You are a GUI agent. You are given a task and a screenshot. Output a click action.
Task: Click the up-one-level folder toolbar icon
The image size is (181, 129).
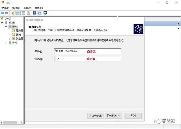coord(13,13)
